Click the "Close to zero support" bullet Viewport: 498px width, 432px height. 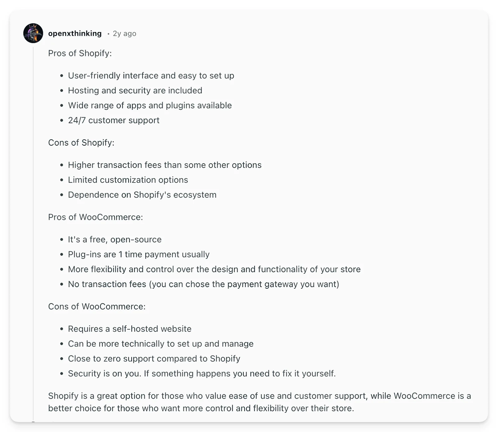pos(154,359)
